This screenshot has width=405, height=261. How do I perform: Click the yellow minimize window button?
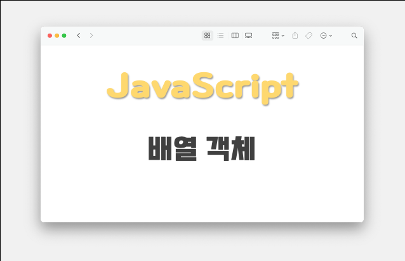click(57, 35)
